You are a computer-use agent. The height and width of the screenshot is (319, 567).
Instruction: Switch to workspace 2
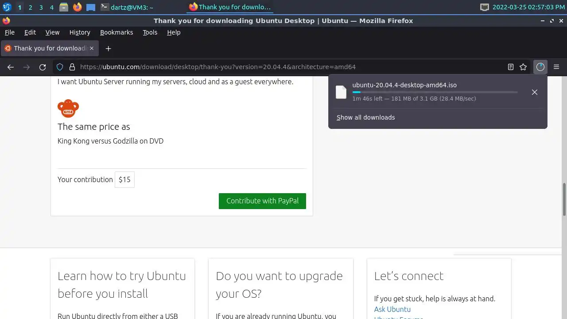(30, 8)
